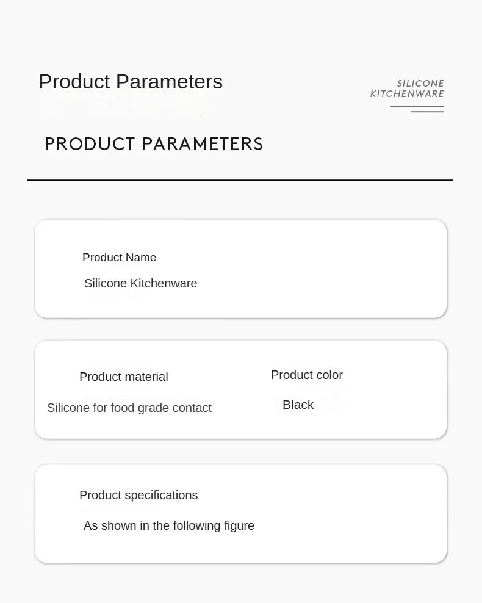Click 'As shown in the following figure' text
482x603 pixels.
pyautogui.click(x=169, y=525)
